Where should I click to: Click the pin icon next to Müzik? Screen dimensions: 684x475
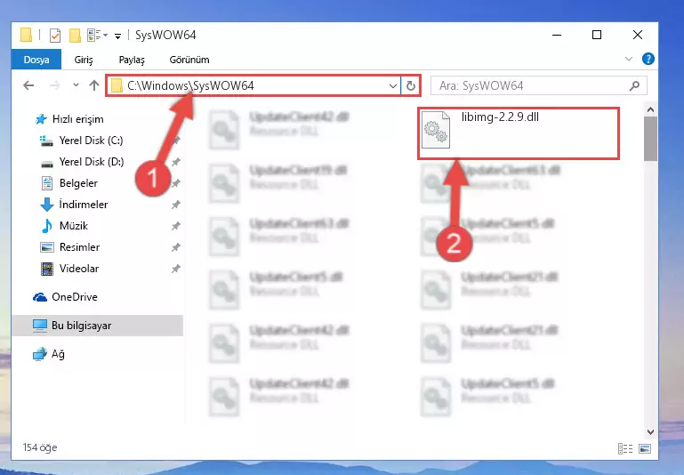pos(176,226)
